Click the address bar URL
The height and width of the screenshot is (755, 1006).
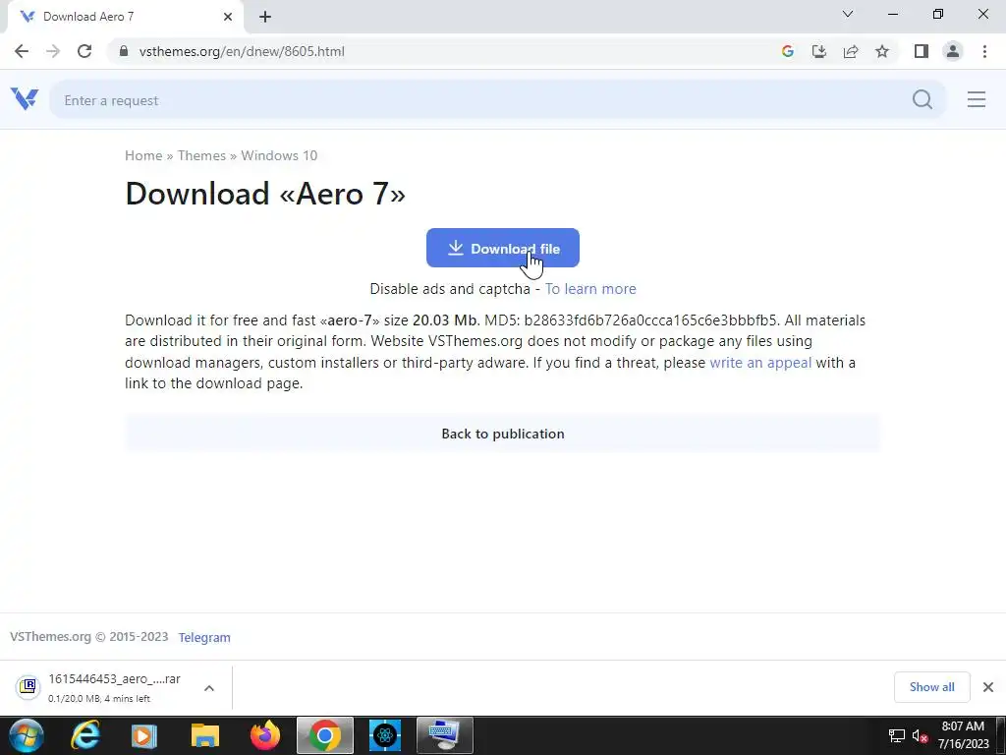coord(242,51)
